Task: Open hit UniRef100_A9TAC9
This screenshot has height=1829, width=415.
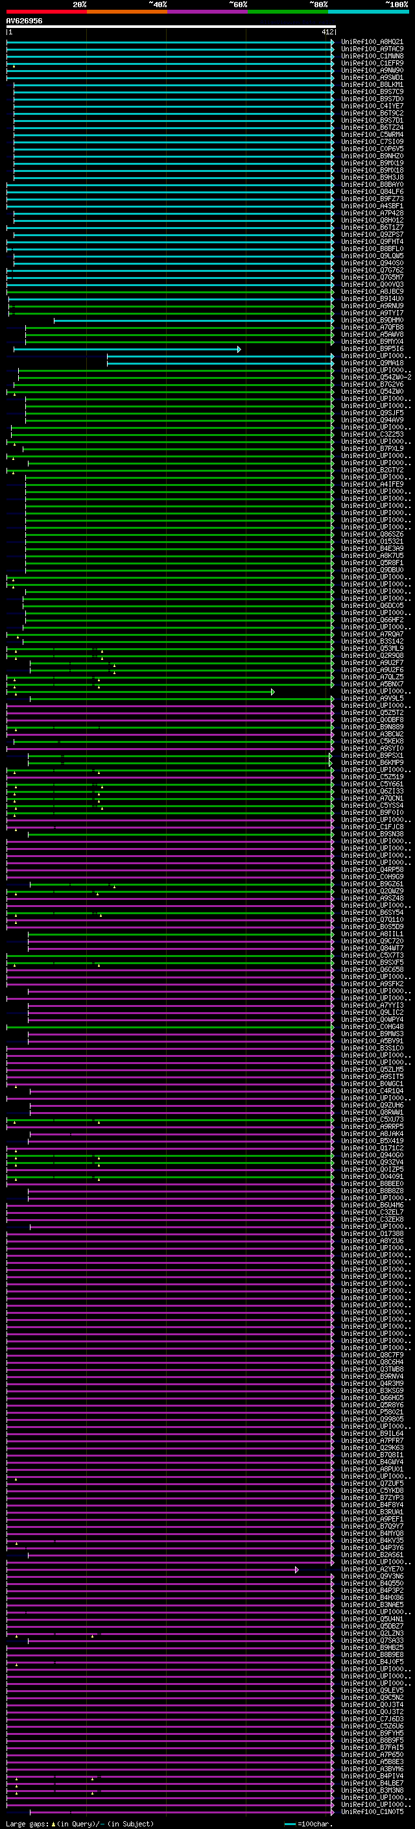Action: (x=372, y=49)
